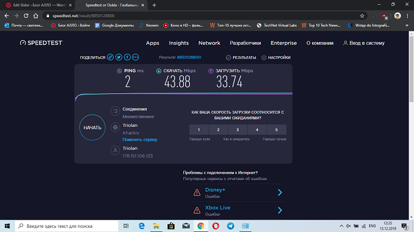Open a new browser tab
Viewport: 414px width, 232px height.
point(154,5)
